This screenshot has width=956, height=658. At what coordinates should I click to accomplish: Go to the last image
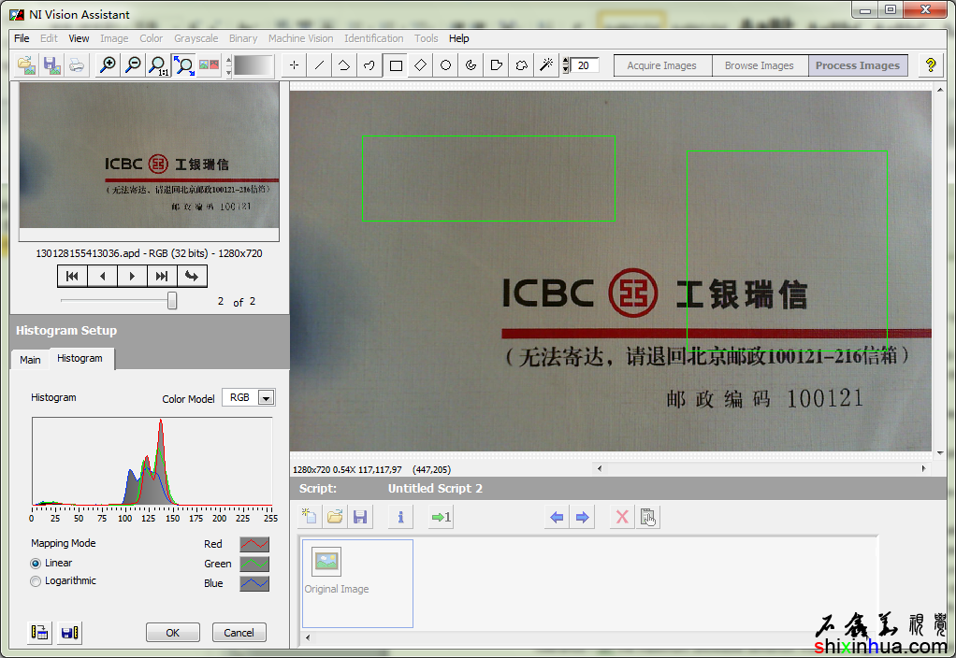point(162,276)
